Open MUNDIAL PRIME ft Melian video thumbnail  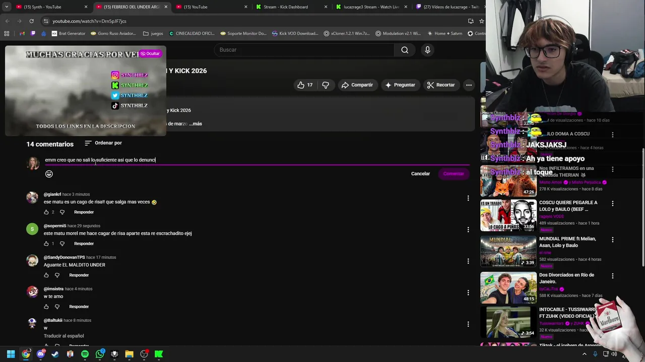coord(508,251)
